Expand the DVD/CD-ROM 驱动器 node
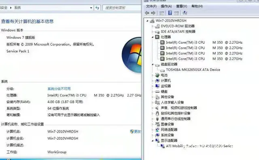The height and width of the screenshot is (160, 259). [x=153, y=26]
